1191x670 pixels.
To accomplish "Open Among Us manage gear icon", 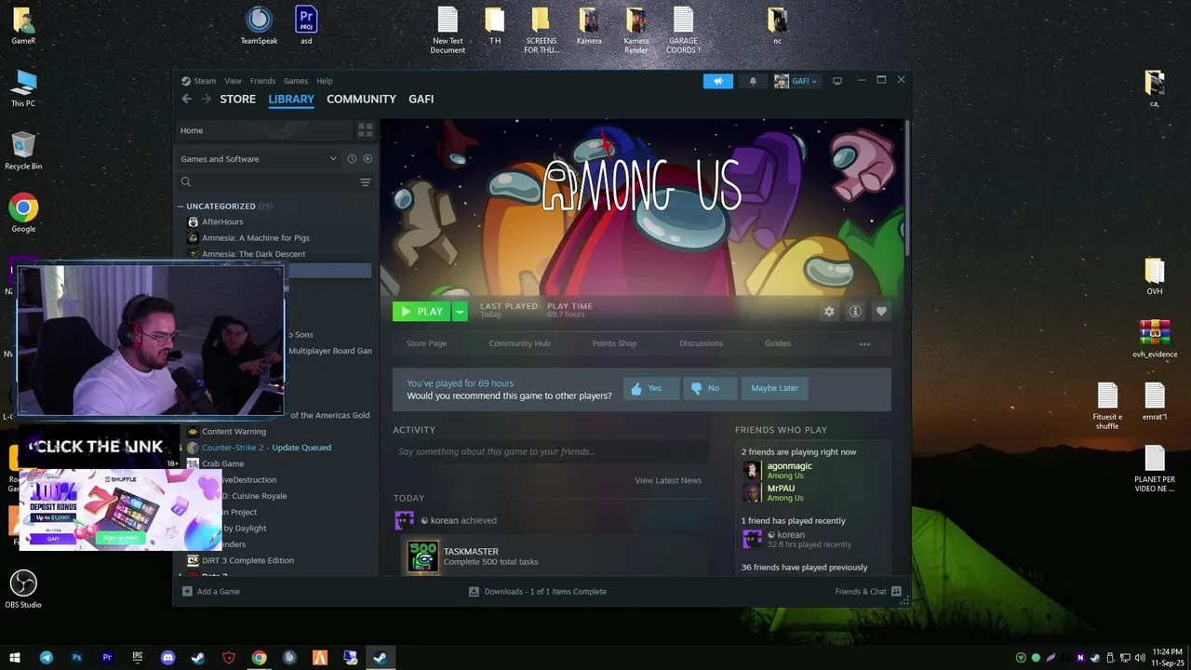I will [x=829, y=312].
